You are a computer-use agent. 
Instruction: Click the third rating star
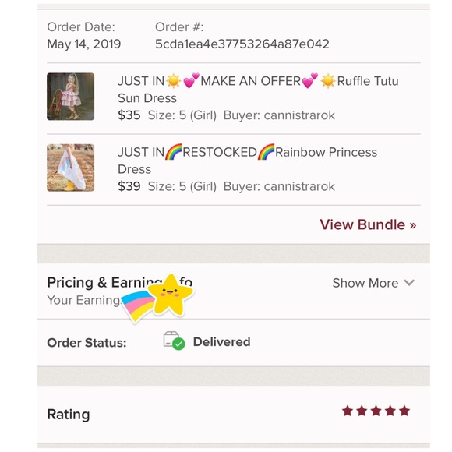coord(376,411)
